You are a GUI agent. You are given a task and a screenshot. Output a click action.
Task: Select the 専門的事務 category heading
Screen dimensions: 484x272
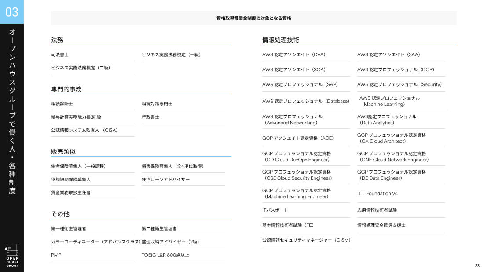[66, 89]
